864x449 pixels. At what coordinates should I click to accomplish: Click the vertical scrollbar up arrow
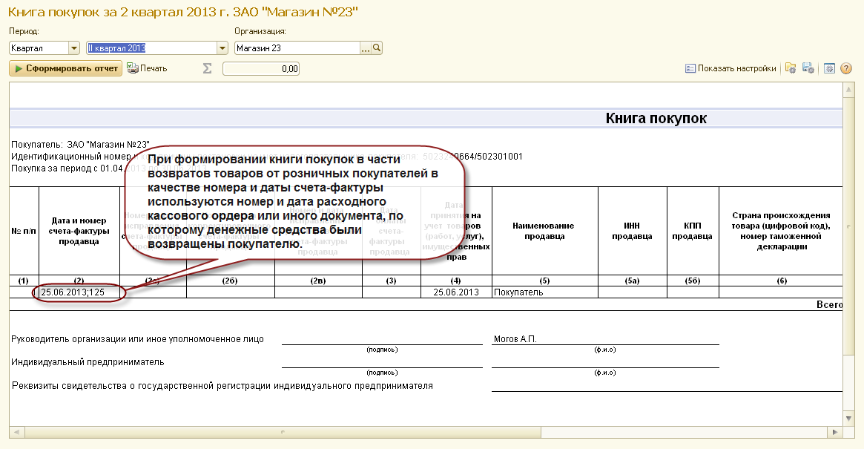[x=849, y=89]
